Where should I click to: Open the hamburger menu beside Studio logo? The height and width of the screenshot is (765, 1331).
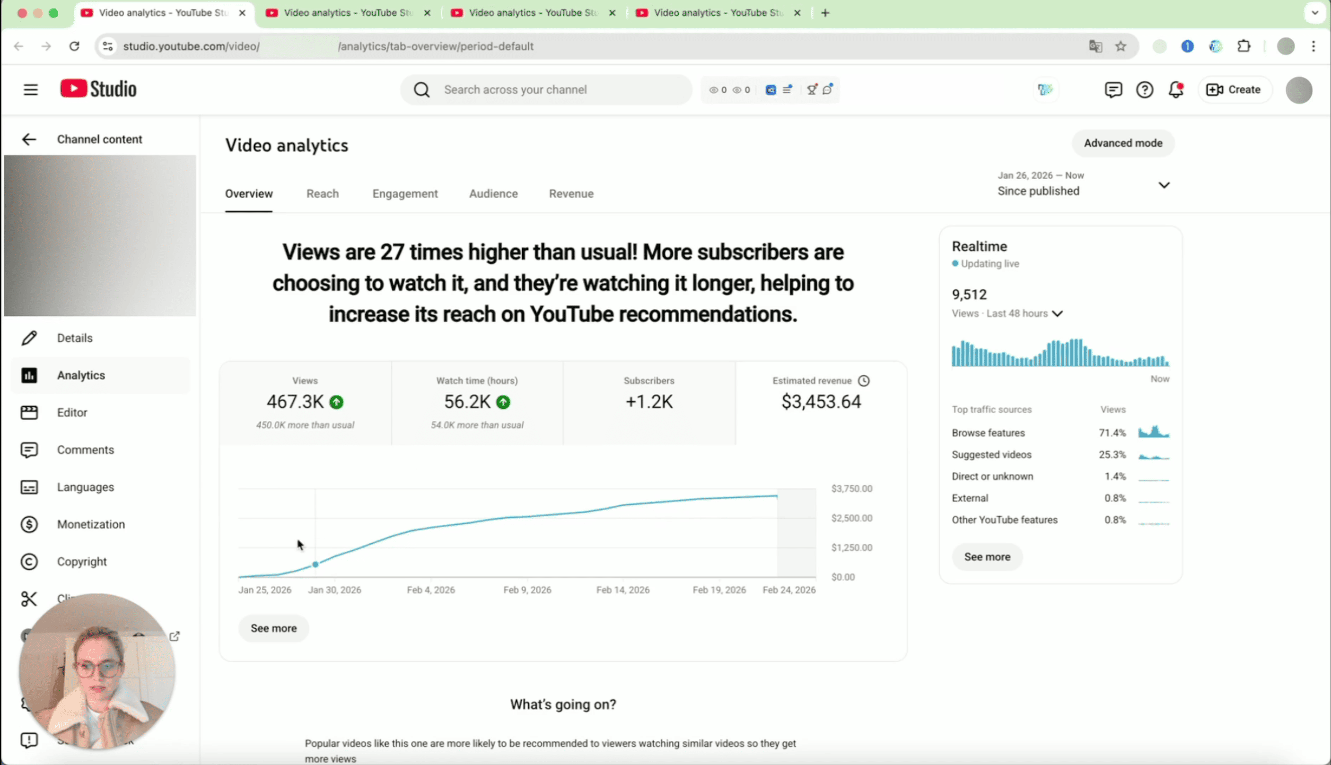click(30, 89)
